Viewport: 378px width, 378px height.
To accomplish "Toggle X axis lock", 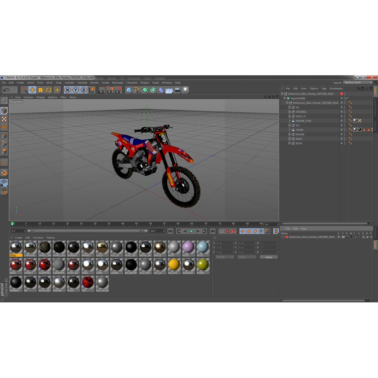I will [x=68, y=90].
